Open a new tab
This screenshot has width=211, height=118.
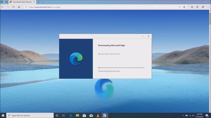coord(39,2)
